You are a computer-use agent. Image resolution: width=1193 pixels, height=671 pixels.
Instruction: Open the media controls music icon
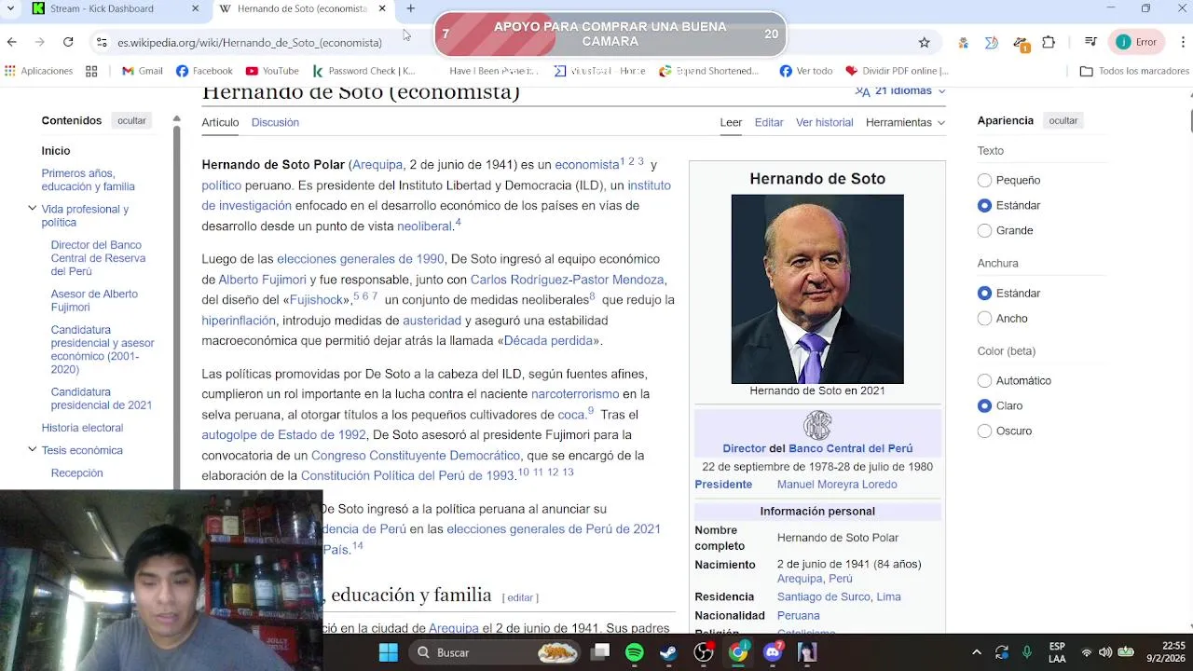coord(1090,42)
